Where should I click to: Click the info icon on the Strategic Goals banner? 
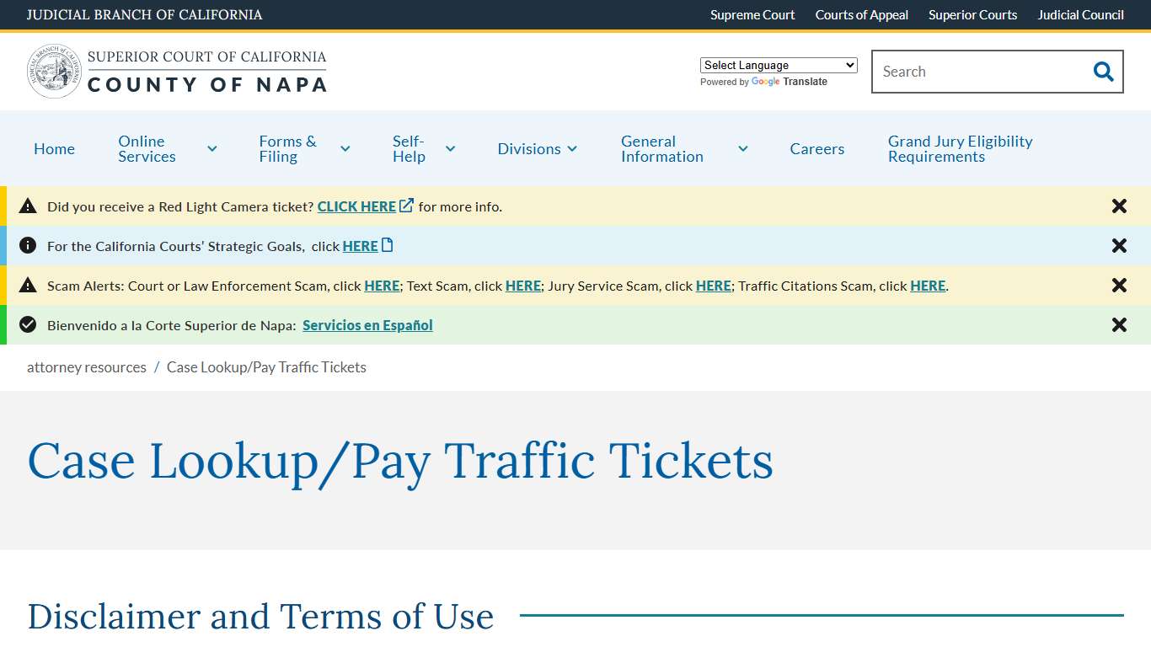(28, 245)
